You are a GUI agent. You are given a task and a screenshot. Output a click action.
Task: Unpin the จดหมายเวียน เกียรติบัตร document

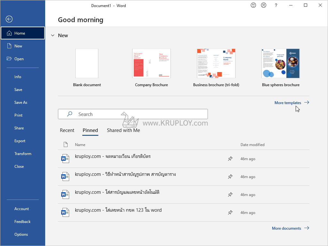coord(230,159)
